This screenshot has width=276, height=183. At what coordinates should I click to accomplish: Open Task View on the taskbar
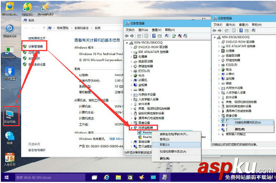click(94, 177)
